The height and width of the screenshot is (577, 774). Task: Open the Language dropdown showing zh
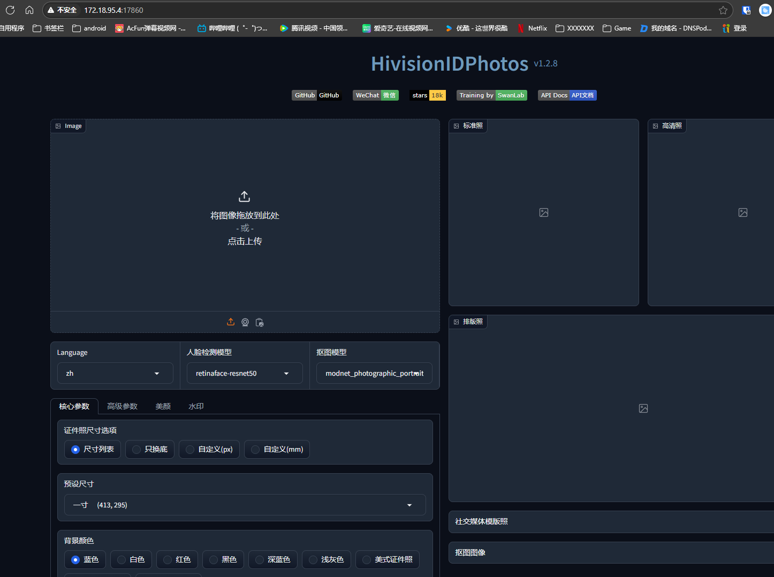(x=115, y=373)
